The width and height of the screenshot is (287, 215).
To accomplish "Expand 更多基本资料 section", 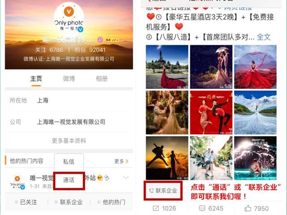I will [69, 141].
